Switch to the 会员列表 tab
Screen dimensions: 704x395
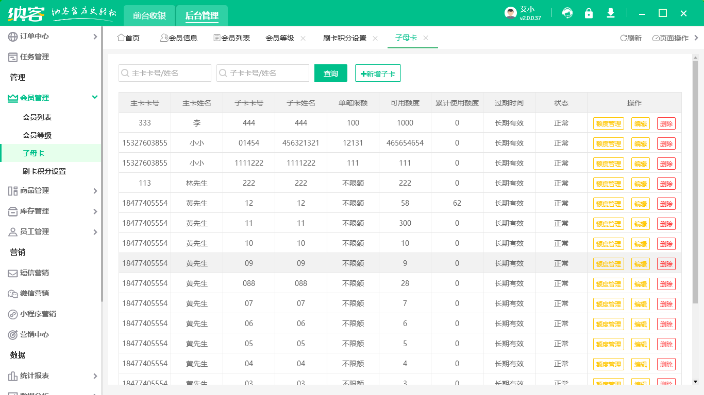point(231,38)
